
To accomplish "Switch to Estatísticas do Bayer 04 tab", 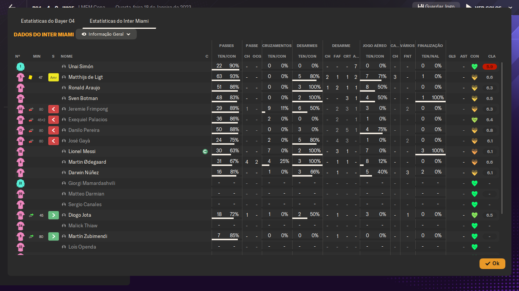I will tap(48, 21).
